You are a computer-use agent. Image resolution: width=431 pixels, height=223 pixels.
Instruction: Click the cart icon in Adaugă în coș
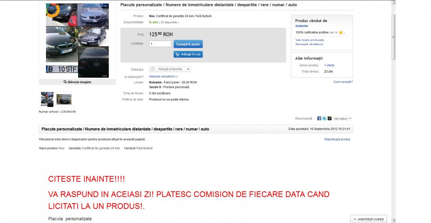click(177, 54)
